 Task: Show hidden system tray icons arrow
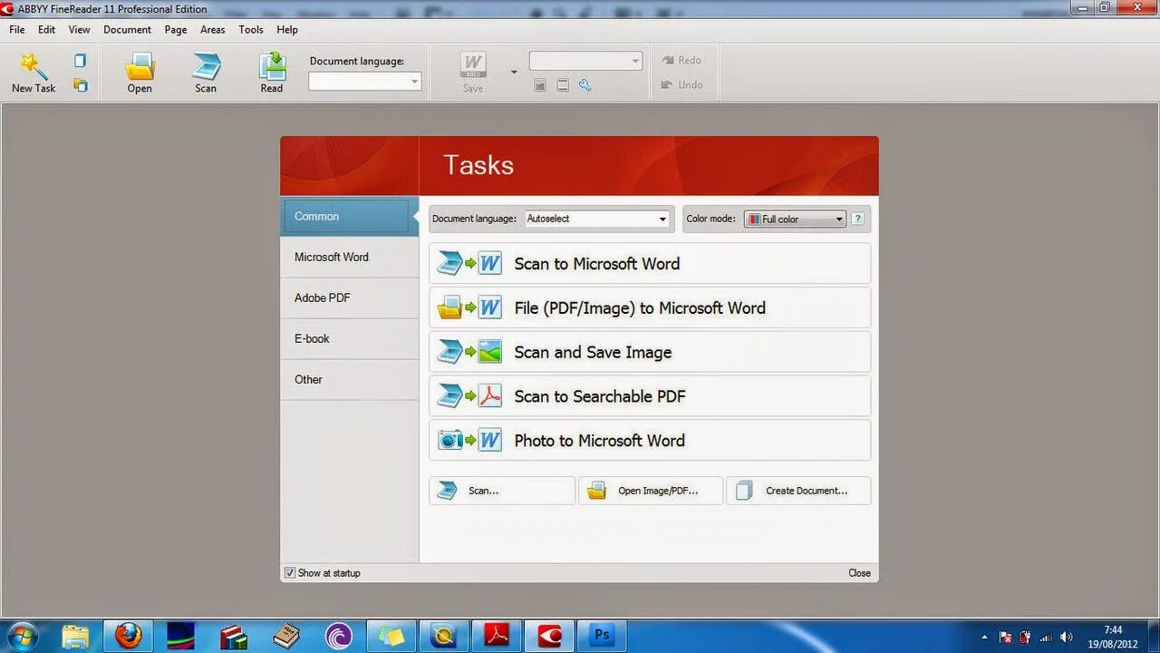(x=984, y=637)
